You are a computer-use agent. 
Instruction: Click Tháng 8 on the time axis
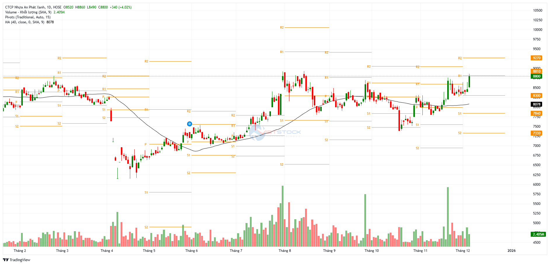pyautogui.click(x=285, y=251)
